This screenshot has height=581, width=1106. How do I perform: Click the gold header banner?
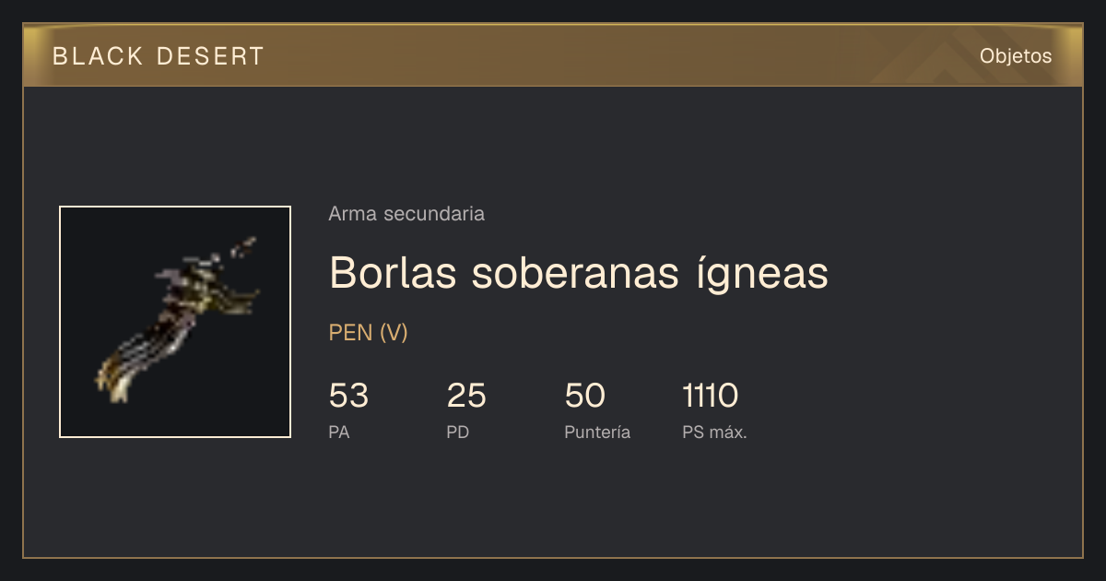coord(553,55)
